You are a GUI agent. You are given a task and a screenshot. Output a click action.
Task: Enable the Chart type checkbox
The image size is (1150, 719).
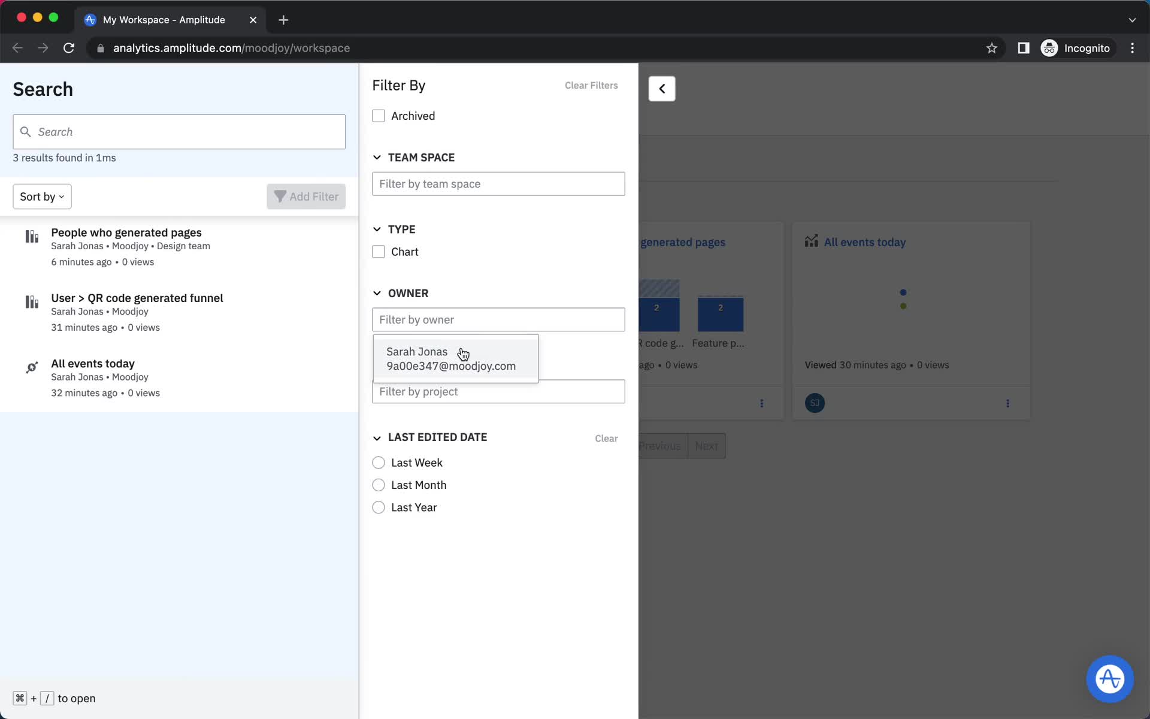pyautogui.click(x=379, y=251)
